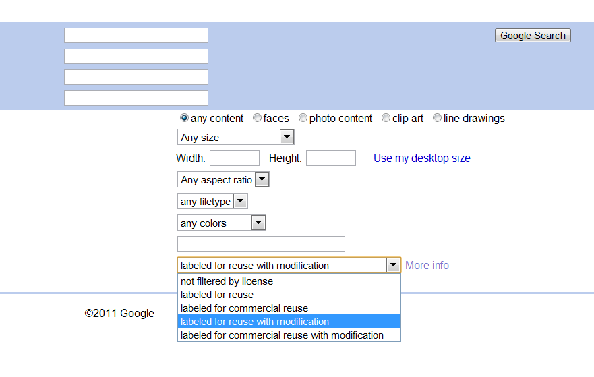Click the Google Search button
Viewport: 594px width, 377px height.
coord(533,36)
